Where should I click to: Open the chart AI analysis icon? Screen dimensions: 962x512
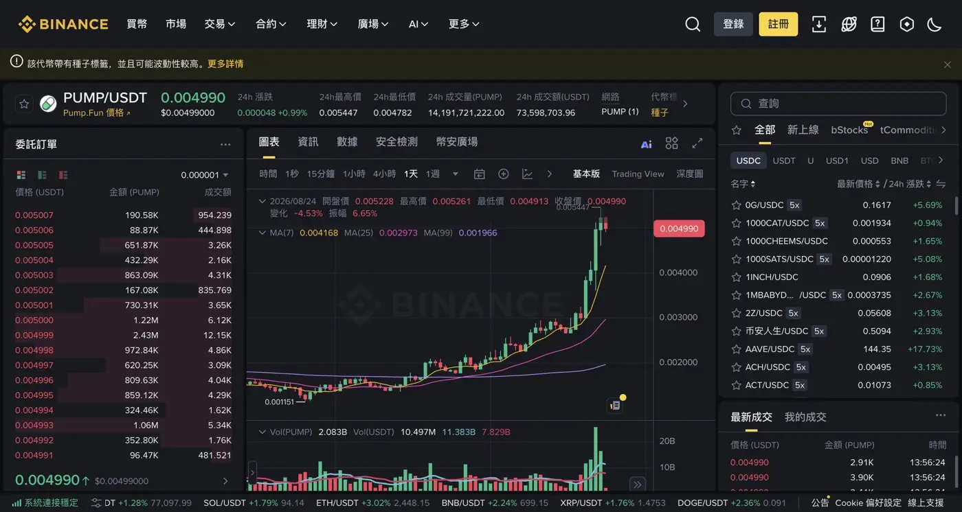point(646,143)
